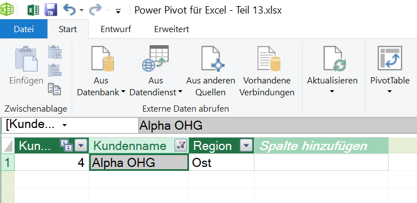Click the Aktualisieren refresh icon
This screenshot has width=417, height=203.
click(334, 59)
